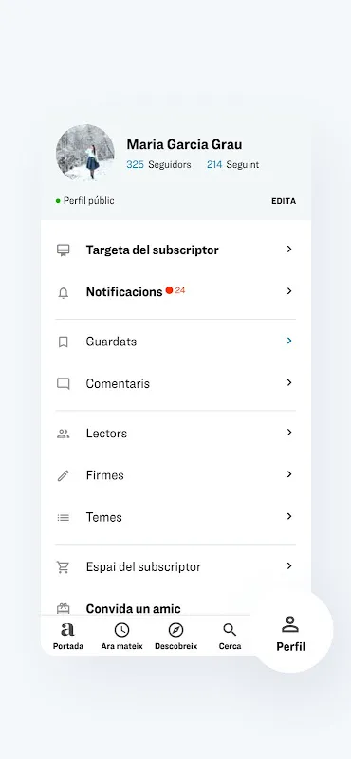Image resolution: width=351 pixels, height=759 pixels.
Task: Click the Comentaris speech bubble icon
Action: [x=63, y=384]
